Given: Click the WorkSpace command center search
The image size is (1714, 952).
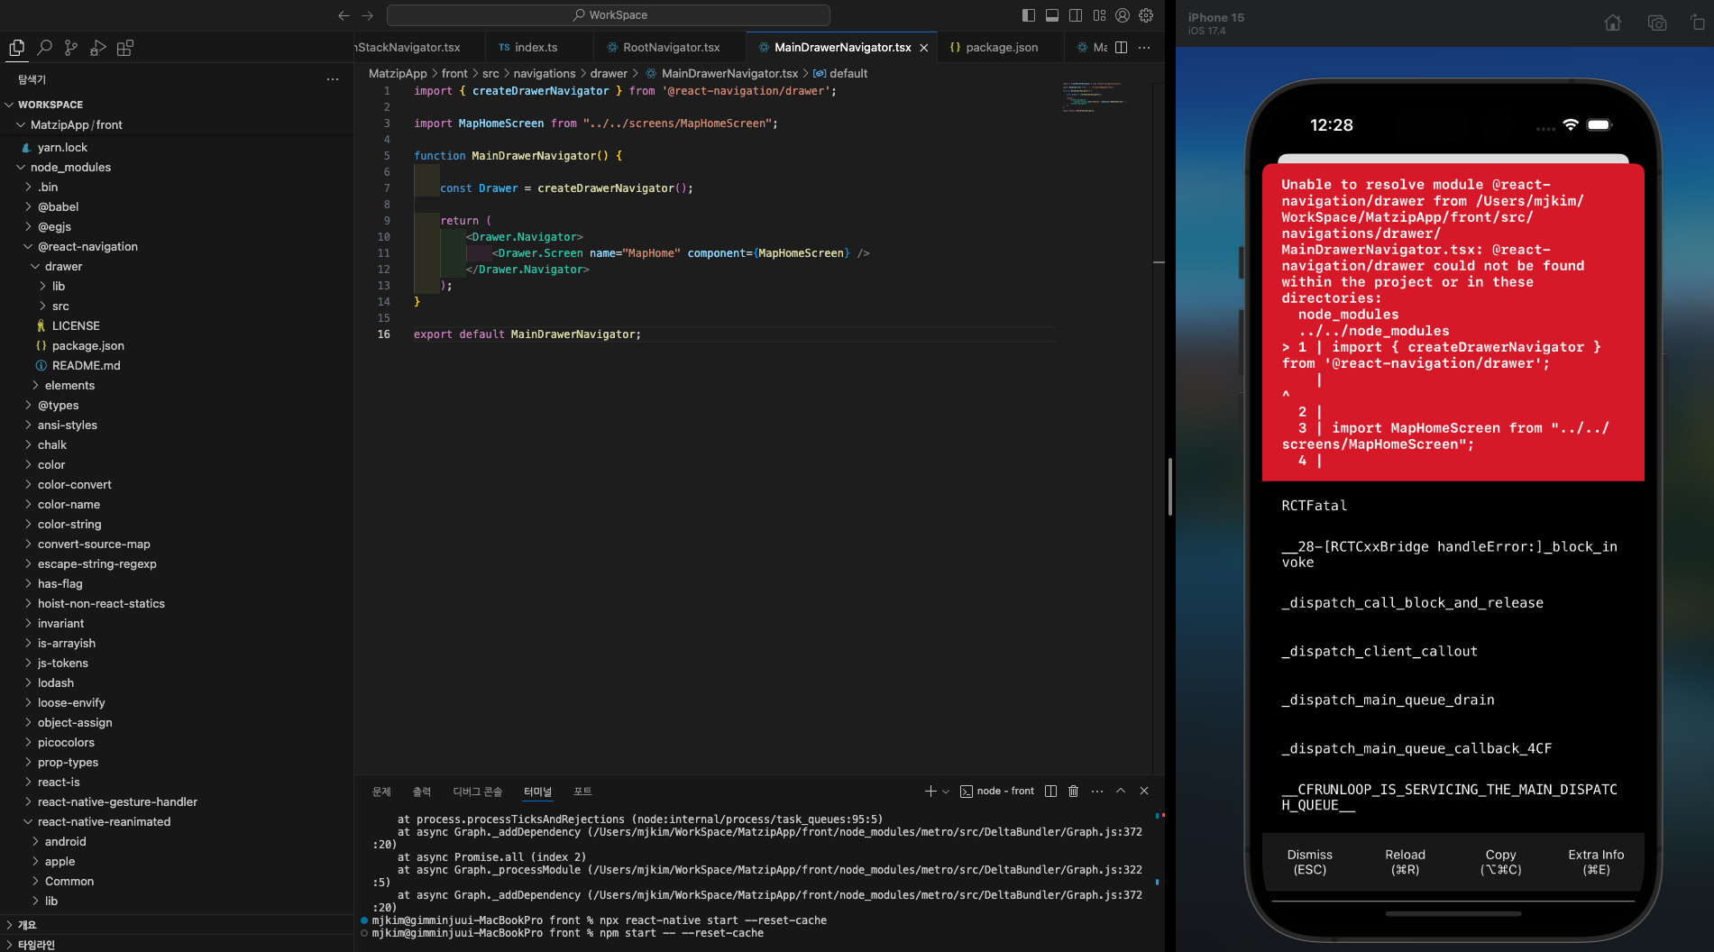Looking at the screenshot, I should pyautogui.click(x=609, y=15).
